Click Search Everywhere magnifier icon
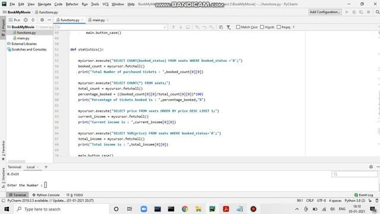This screenshot has width=380, height=214. click(378, 12)
